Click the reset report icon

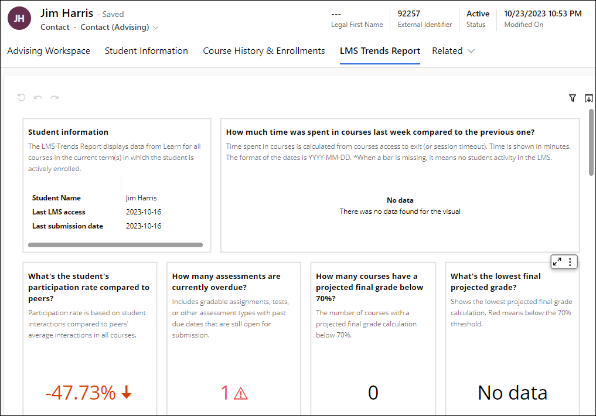22,98
